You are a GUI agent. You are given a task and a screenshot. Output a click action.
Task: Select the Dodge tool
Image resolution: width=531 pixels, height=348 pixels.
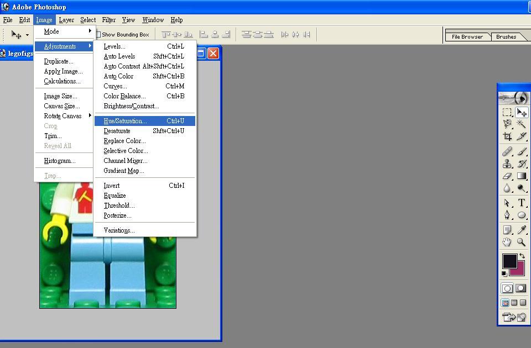coord(522,188)
